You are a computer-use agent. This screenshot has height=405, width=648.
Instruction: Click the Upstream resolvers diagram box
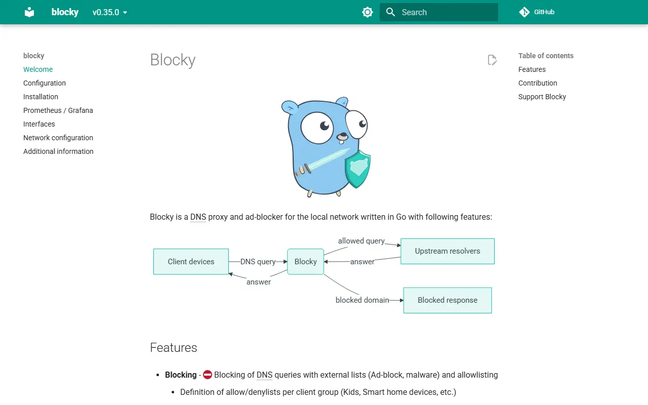(448, 251)
